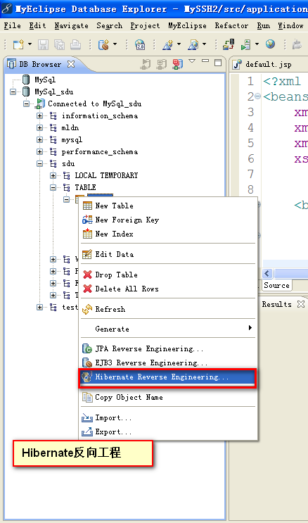Screen dimensions: 308x523
Task: Select the performance_schema tree item
Action: click(99, 152)
